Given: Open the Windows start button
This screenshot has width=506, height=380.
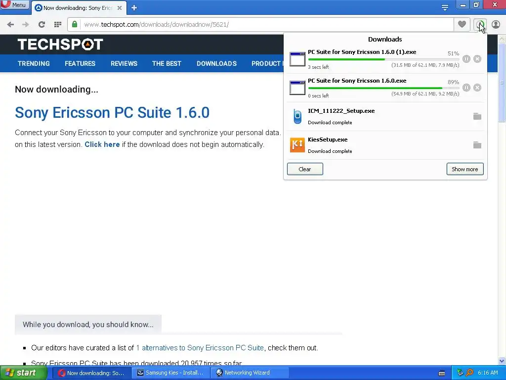Looking at the screenshot, I should click(24, 373).
